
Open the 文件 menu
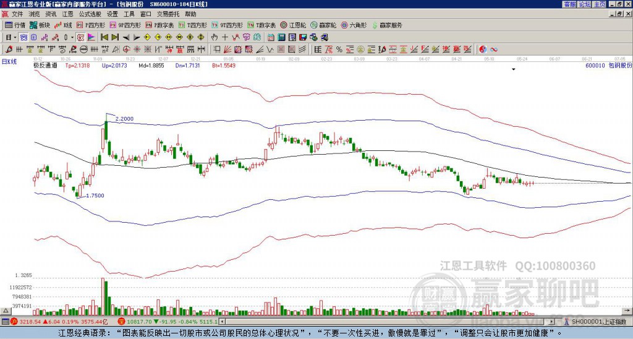point(17,14)
